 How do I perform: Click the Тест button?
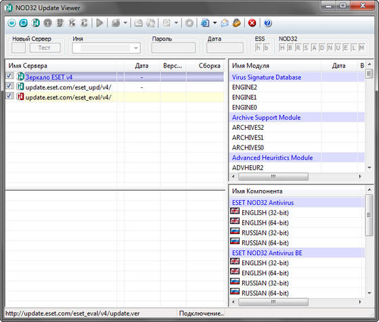(45, 48)
